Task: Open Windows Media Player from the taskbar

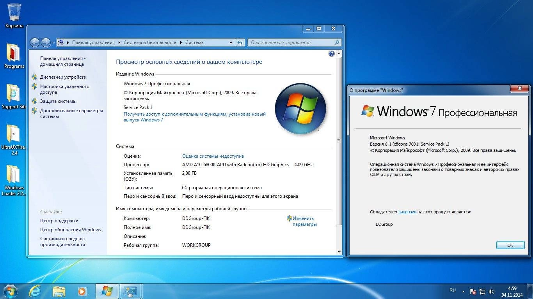Action: [82, 291]
